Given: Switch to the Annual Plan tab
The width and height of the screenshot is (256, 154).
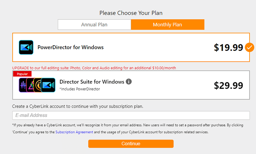Looking at the screenshot, I should click(x=94, y=24).
